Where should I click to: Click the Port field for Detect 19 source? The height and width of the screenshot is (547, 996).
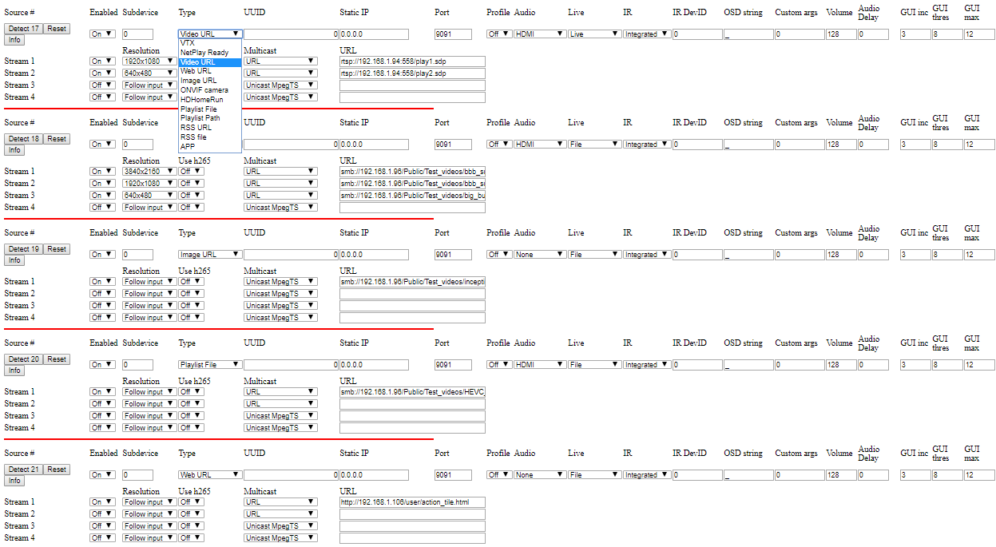pyautogui.click(x=453, y=255)
